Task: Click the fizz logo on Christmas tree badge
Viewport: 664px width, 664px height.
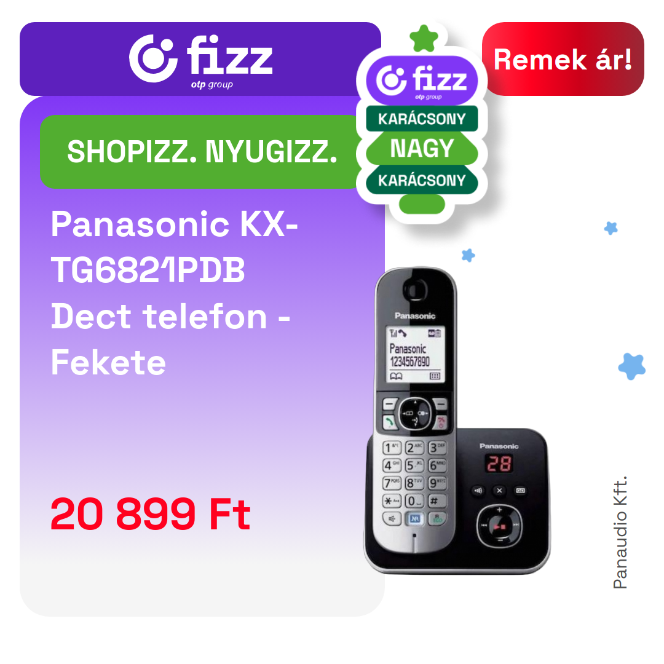Action: click(422, 81)
